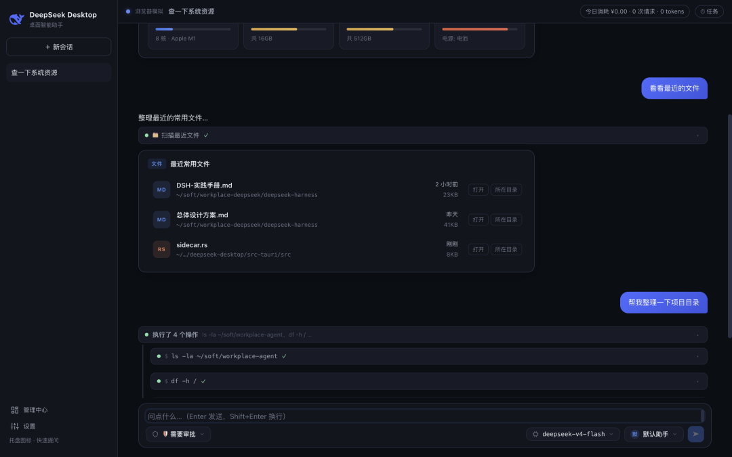Viewport: 732px width, 457px height.
Task: Open the 查一下系统资源 conversation in sidebar
Action: [x=59, y=72]
